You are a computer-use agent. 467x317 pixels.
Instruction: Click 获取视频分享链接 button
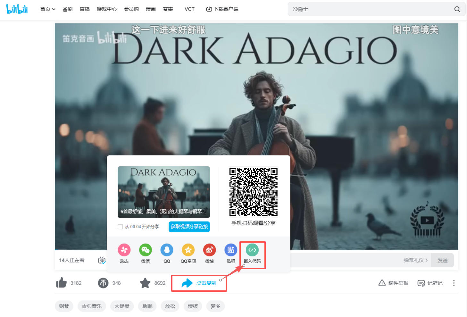[x=189, y=227]
